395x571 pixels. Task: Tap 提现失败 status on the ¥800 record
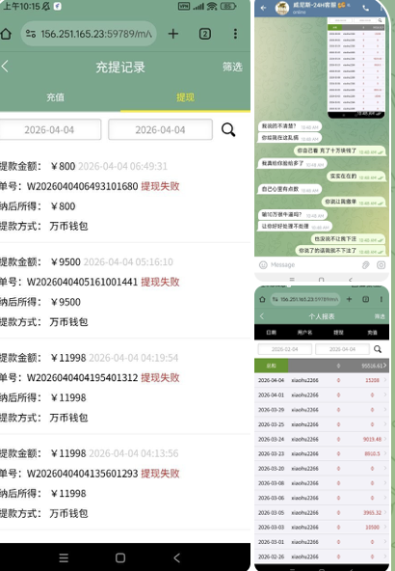click(x=160, y=186)
